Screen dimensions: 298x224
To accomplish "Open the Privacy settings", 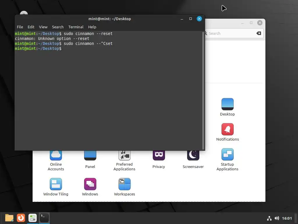I will tap(159, 156).
